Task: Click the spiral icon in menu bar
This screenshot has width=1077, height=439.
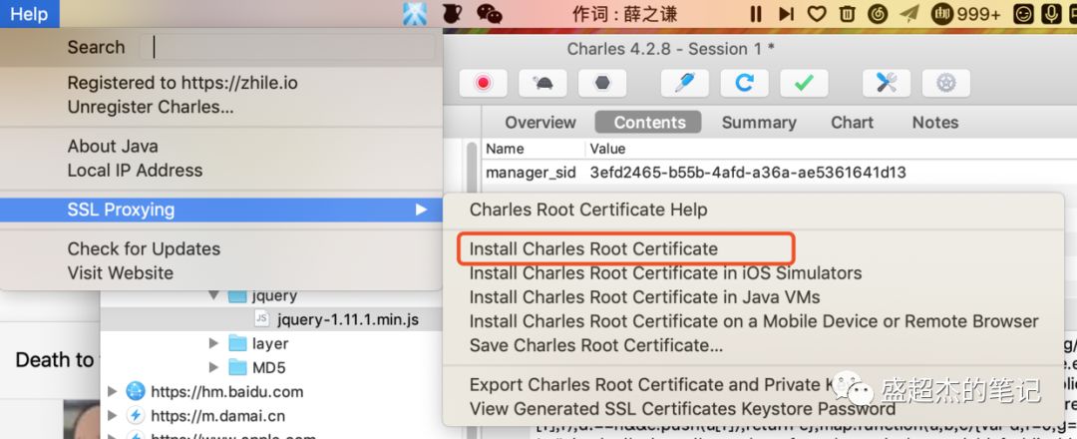Action: tap(878, 14)
